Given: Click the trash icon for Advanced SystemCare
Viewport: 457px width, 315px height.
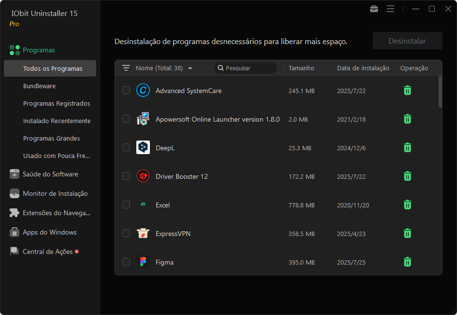Looking at the screenshot, I should (x=408, y=91).
